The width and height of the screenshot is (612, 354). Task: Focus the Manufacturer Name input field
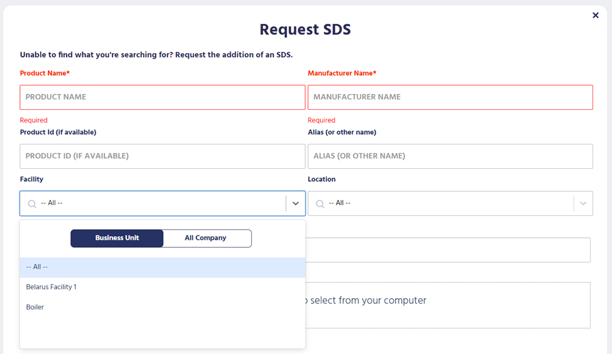449,97
